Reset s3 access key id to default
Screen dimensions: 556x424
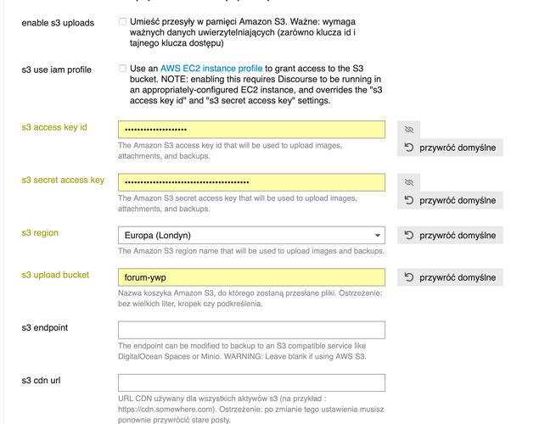[x=450, y=148]
